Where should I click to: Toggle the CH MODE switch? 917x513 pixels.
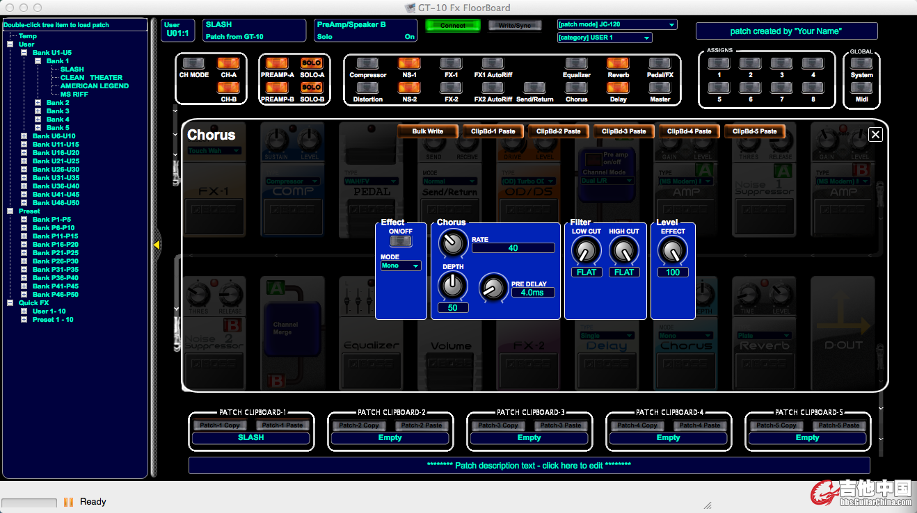pos(193,64)
